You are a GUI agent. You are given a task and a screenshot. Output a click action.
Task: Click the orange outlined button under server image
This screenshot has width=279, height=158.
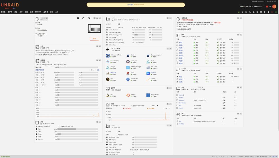click(x=95, y=38)
